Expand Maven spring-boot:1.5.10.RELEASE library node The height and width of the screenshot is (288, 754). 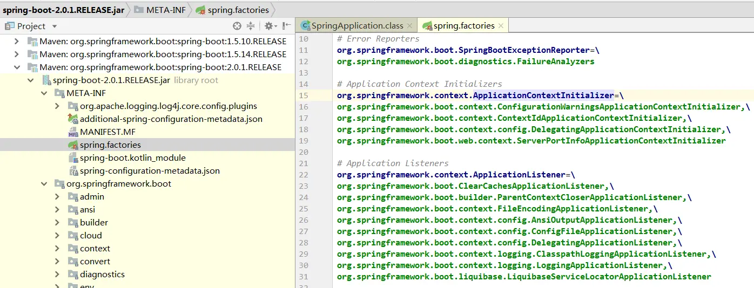tap(17, 41)
